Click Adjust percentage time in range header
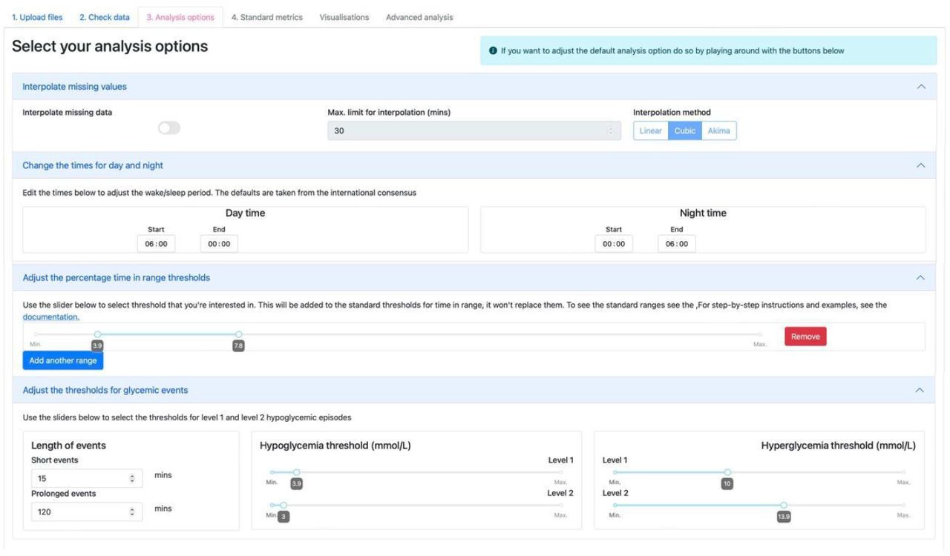 point(116,277)
